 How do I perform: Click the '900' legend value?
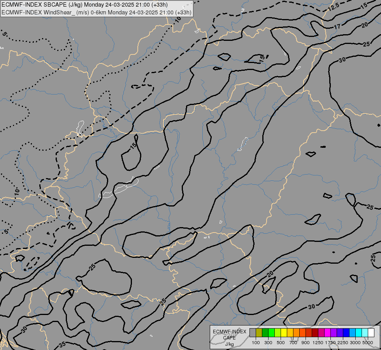(306, 343)
